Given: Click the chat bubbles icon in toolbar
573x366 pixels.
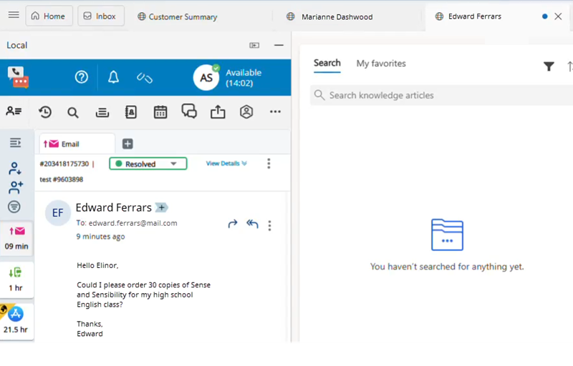Looking at the screenshot, I should click(189, 112).
